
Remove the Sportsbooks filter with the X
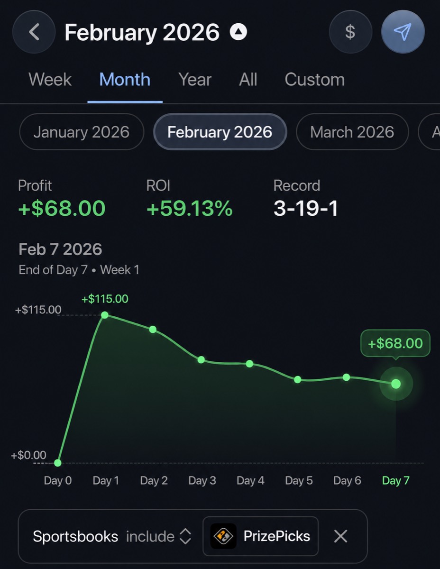click(340, 536)
